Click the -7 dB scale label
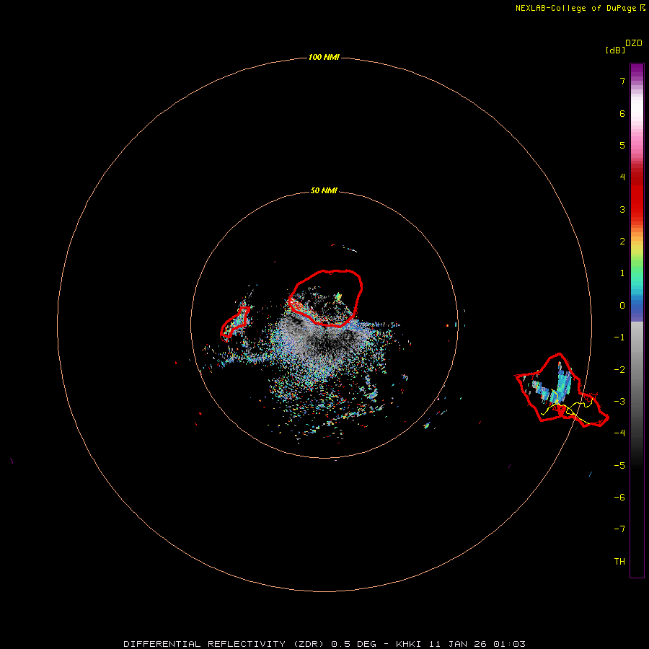The height and width of the screenshot is (649, 649). click(x=619, y=529)
